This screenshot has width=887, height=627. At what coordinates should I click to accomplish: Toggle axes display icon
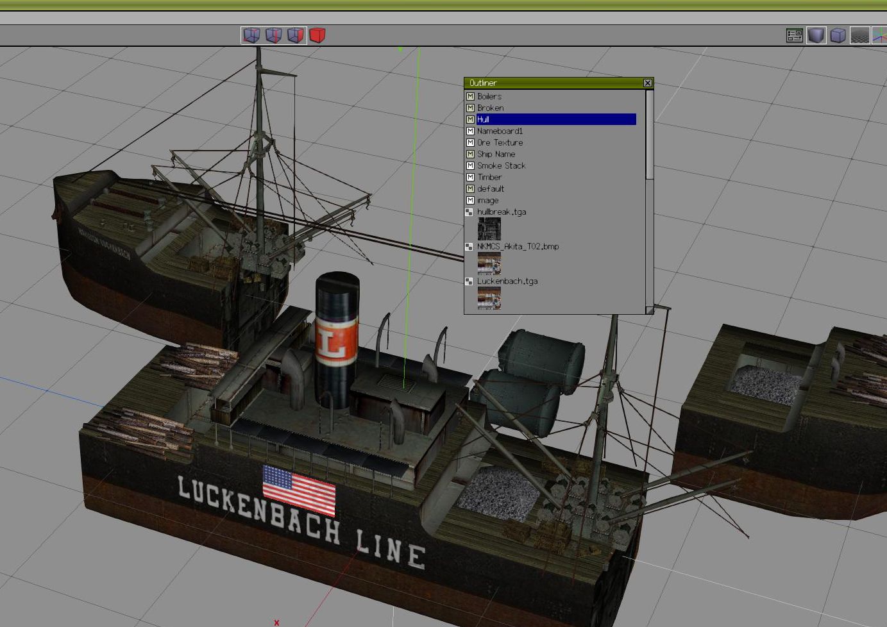point(880,35)
